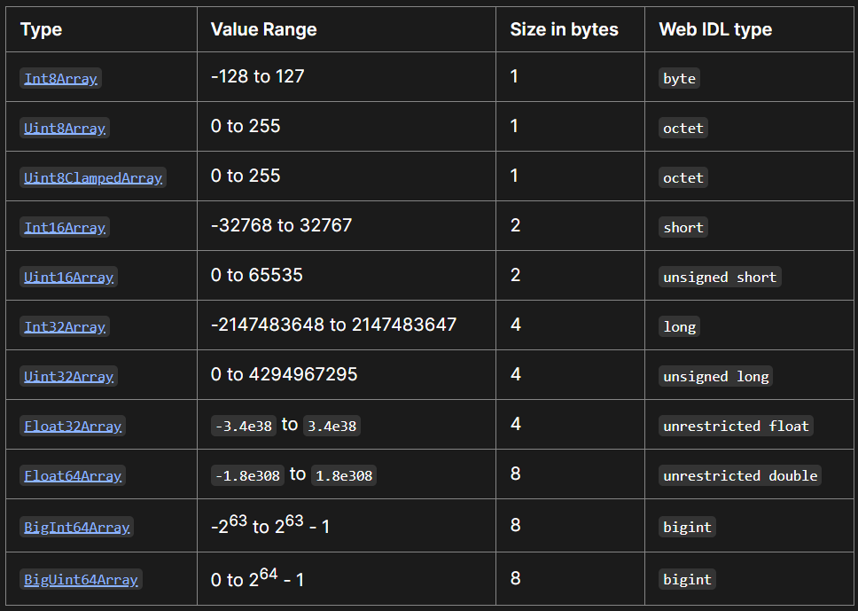Image resolution: width=858 pixels, height=611 pixels.
Task: Open the Uint8ClampedArray reference page
Action: (93, 177)
